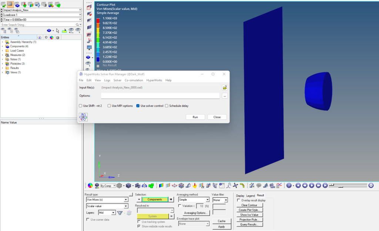This screenshot has width=379, height=231.
Task: Tick the Use tracking system checkbox
Action: pyautogui.click(x=139, y=222)
